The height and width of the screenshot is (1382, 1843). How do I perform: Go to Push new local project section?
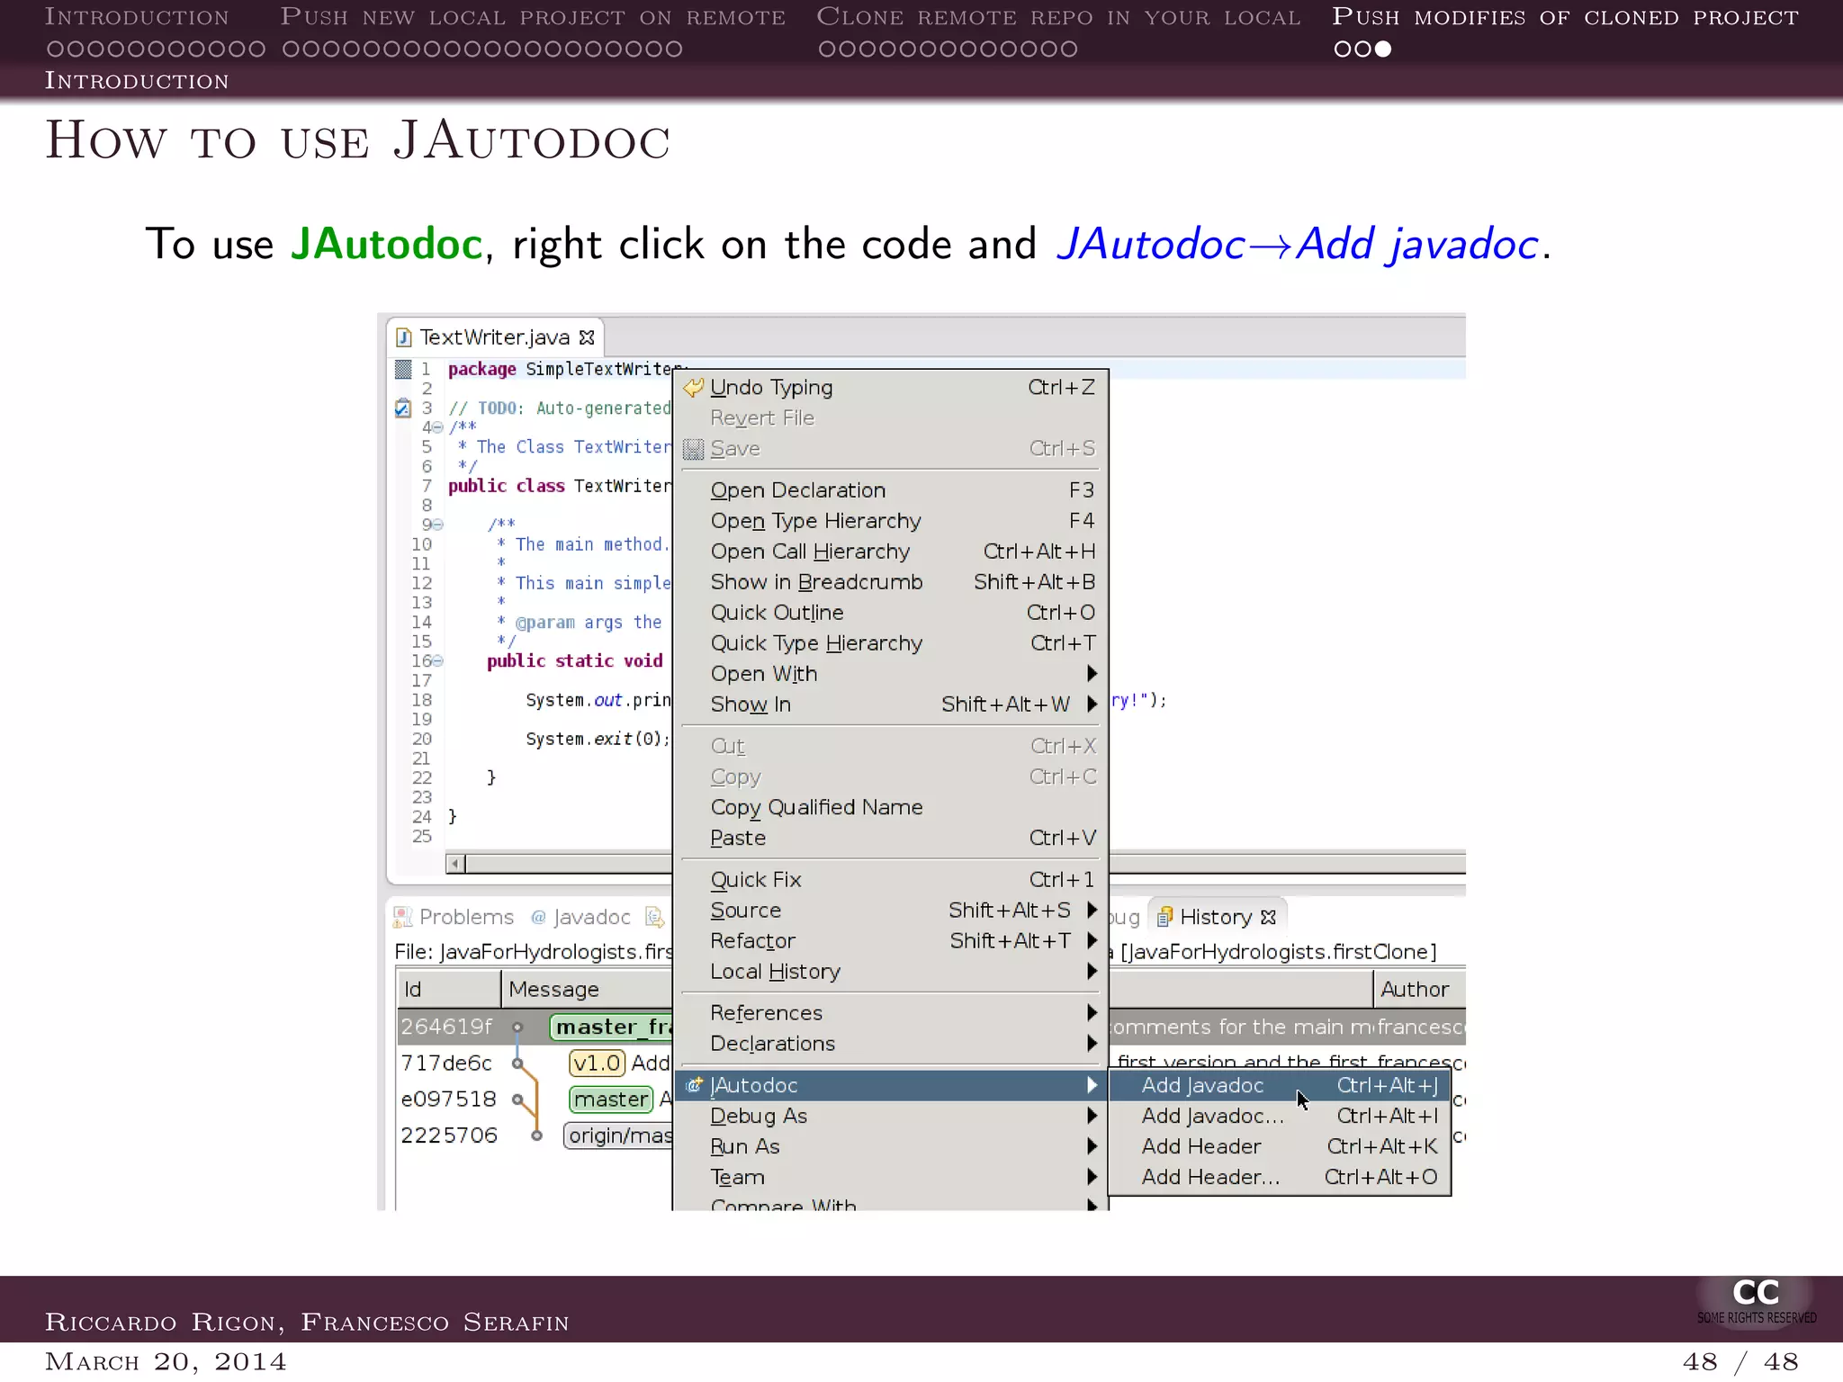tap(533, 17)
